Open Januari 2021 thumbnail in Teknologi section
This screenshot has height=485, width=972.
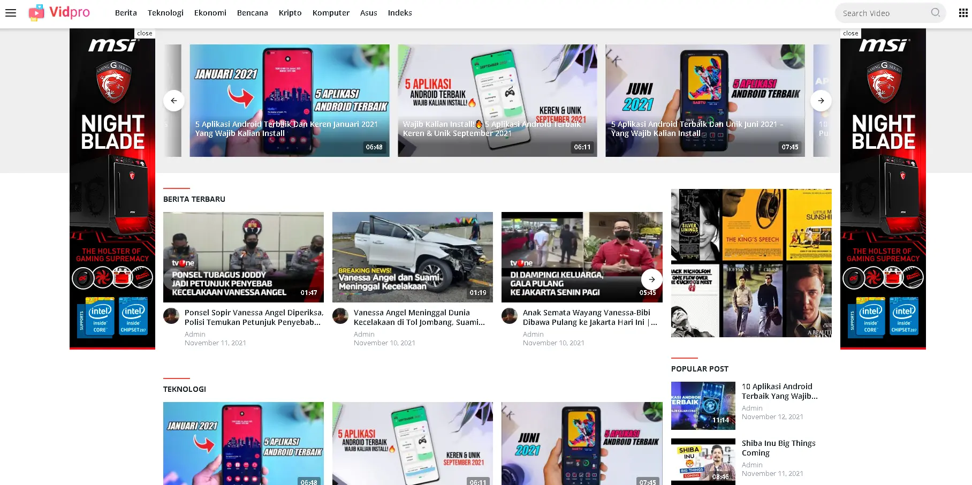[244, 443]
